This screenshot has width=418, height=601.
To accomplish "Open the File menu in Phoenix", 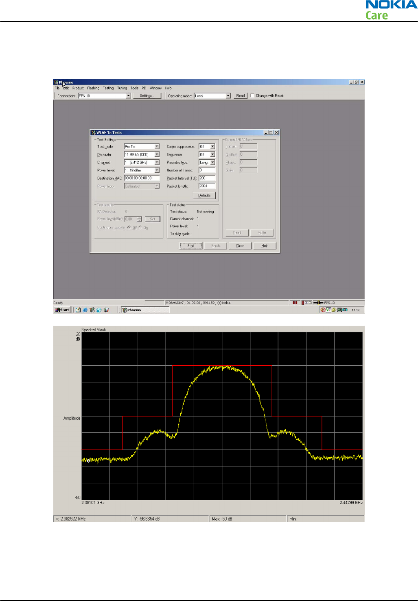I will pos(57,88).
